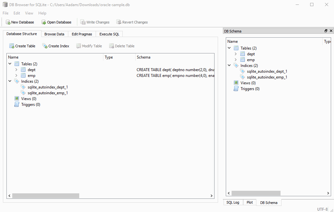The width and height of the screenshot is (334, 212).
Task: Select the Create Index tool
Action: (x=56, y=46)
